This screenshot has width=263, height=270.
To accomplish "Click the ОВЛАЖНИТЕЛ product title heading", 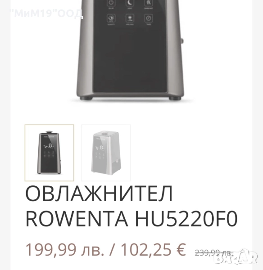I will click(x=99, y=193).
